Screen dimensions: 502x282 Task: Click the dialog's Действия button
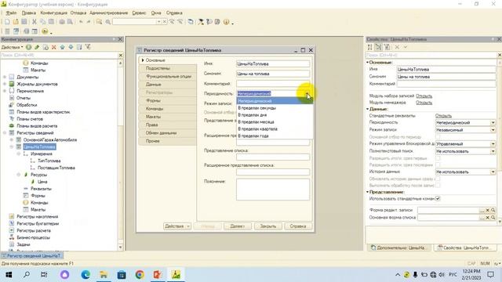coord(177,226)
